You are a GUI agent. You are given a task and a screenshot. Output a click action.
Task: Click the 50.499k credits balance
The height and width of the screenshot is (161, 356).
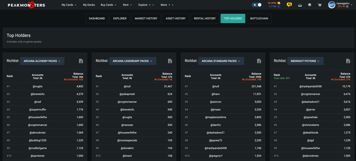(x=272, y=3)
